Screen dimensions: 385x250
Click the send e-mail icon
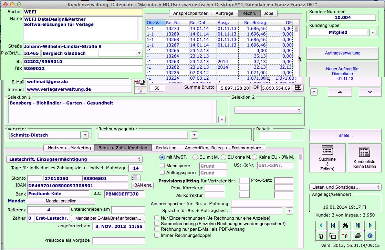click(x=139, y=82)
